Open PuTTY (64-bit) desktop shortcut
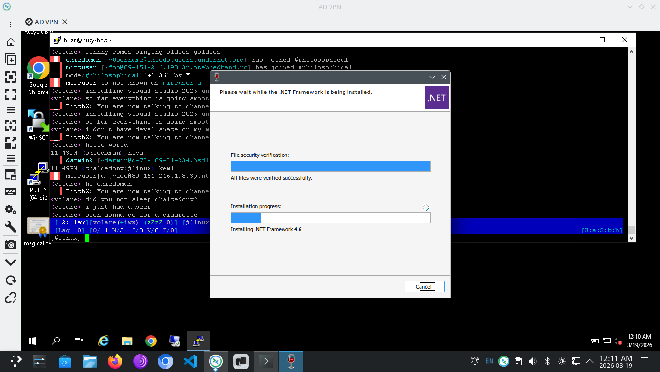 click(38, 180)
